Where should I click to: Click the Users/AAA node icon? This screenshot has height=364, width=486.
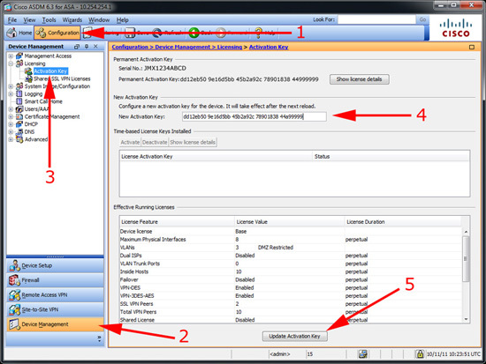click(19, 109)
